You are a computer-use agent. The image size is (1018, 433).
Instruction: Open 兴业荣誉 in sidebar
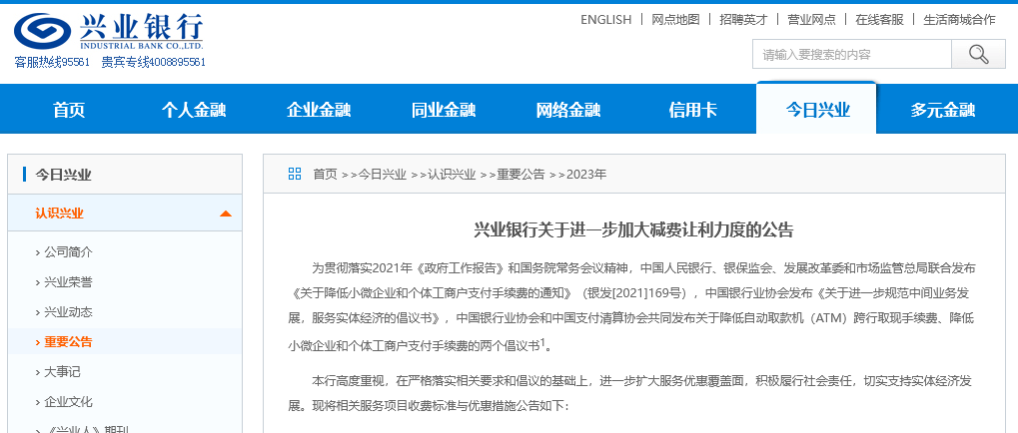pyautogui.click(x=68, y=282)
